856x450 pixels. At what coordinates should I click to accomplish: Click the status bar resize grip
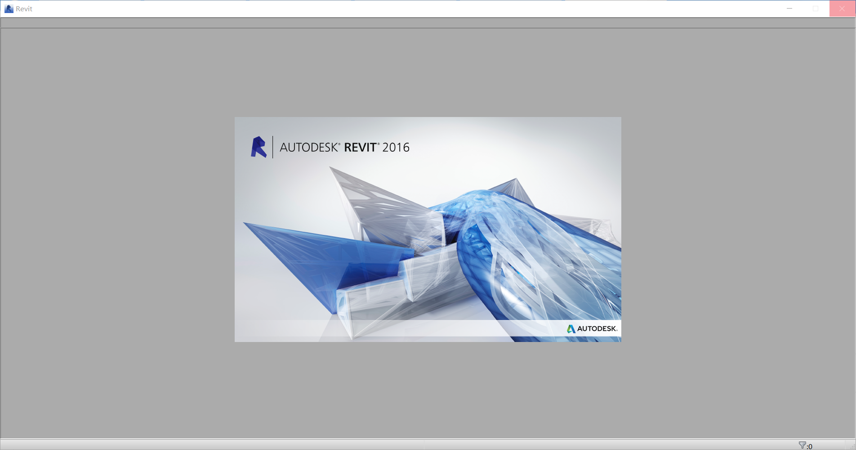(x=852, y=446)
